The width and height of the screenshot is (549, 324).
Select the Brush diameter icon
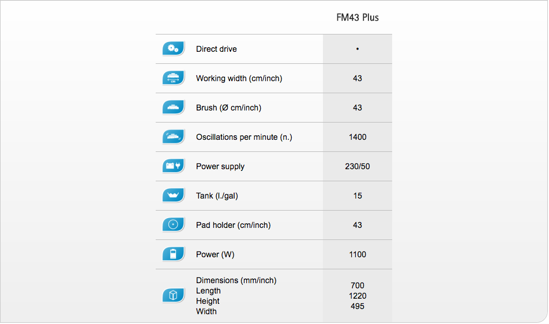174,108
